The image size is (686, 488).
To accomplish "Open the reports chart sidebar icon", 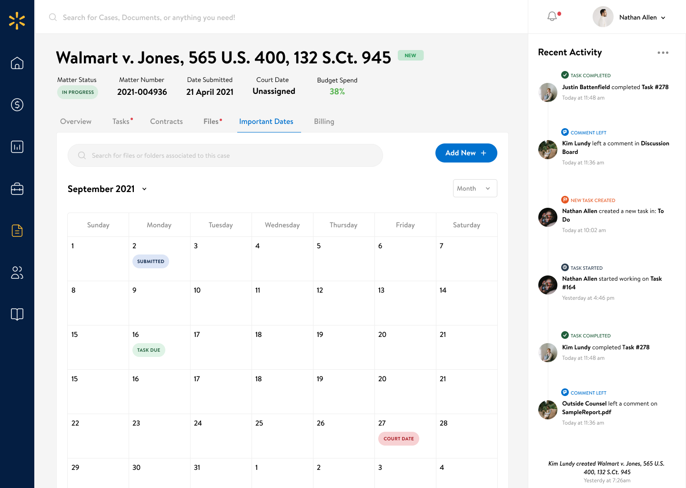I will point(17,147).
